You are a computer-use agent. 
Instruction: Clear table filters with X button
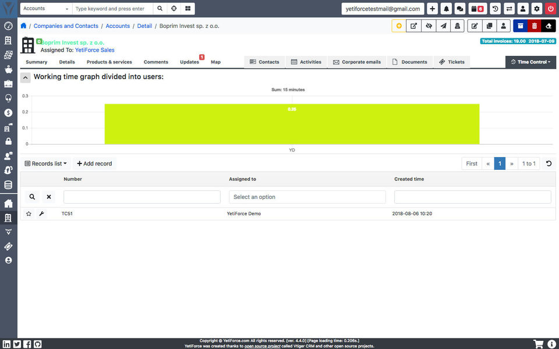[x=49, y=197]
